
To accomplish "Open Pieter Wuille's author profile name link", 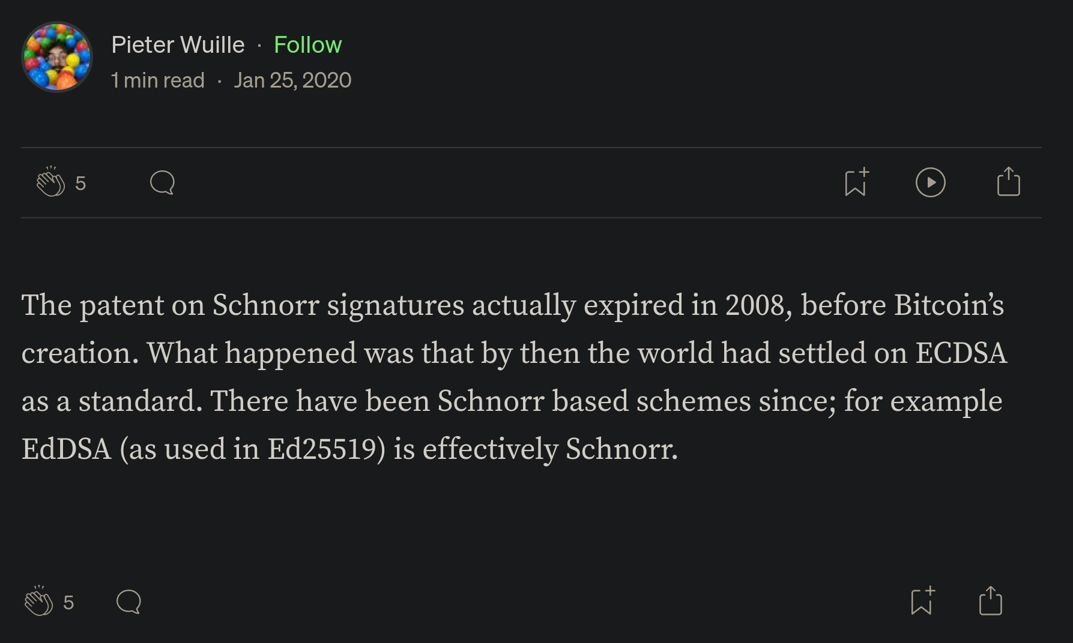I will coord(178,45).
